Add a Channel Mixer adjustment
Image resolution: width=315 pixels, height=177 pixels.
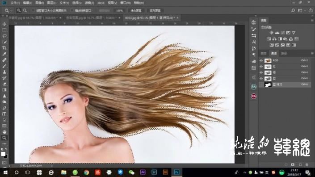tap(291, 39)
